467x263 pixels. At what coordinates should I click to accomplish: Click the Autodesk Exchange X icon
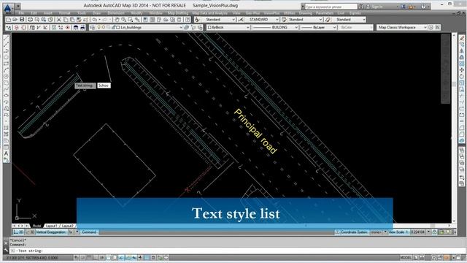click(403, 7)
